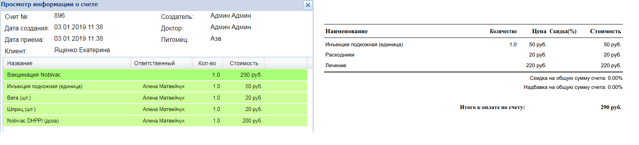639x145 pixels.
Task: Select the Вакцинация Nobivac row
Action: coord(155,75)
